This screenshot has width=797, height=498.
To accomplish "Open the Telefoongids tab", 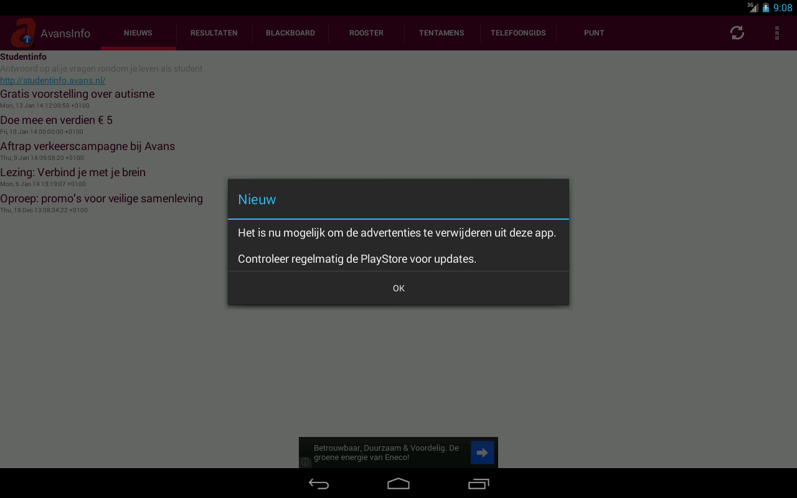I will pos(518,33).
